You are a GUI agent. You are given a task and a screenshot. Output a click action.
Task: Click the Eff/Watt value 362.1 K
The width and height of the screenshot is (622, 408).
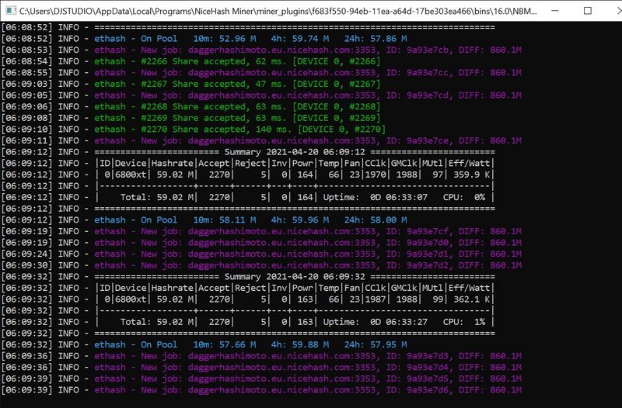[x=472, y=299]
